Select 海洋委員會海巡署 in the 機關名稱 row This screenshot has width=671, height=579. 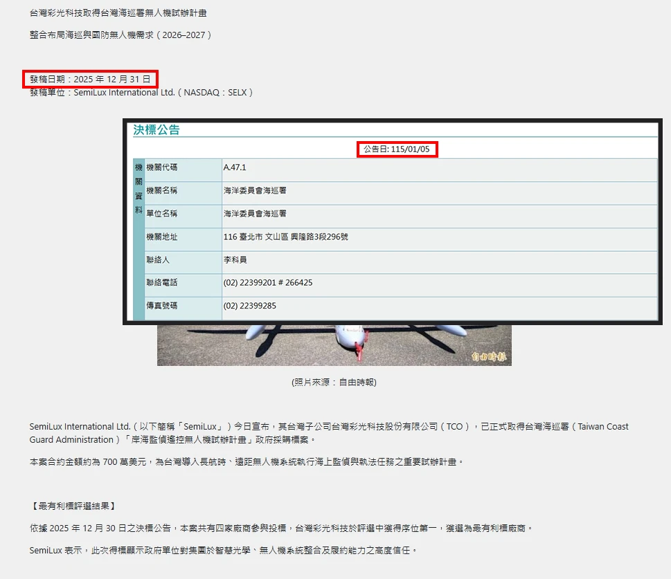(x=255, y=190)
